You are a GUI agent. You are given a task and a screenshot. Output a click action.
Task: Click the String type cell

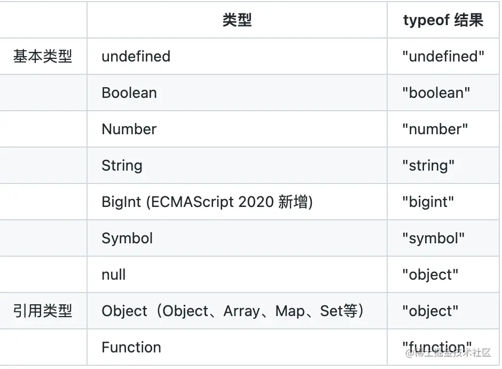coord(122,165)
